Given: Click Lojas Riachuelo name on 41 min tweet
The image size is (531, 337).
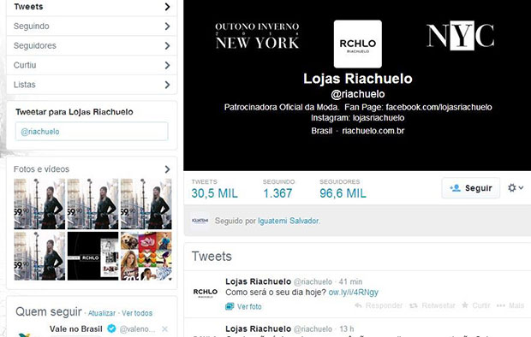Looking at the screenshot, I should [258, 281].
